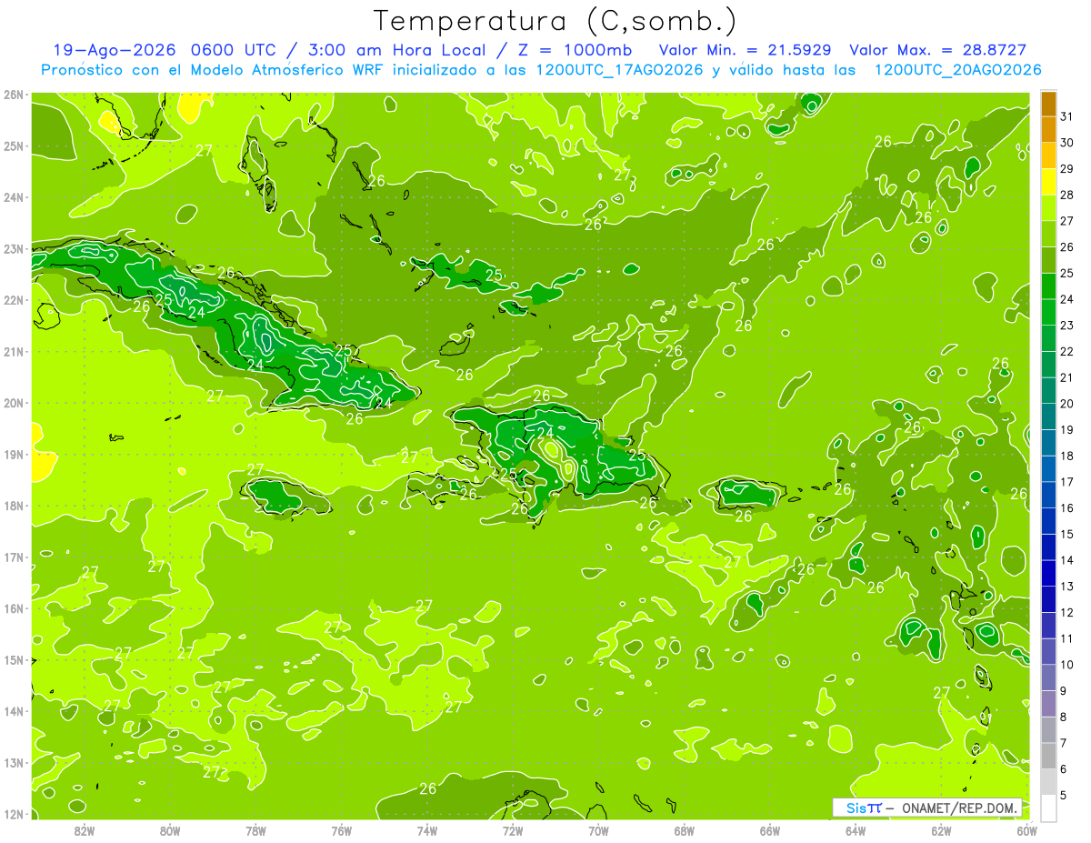Click the "30" value on the color legend
Image resolution: width=1091 pixels, height=843 pixels.
click(1066, 143)
